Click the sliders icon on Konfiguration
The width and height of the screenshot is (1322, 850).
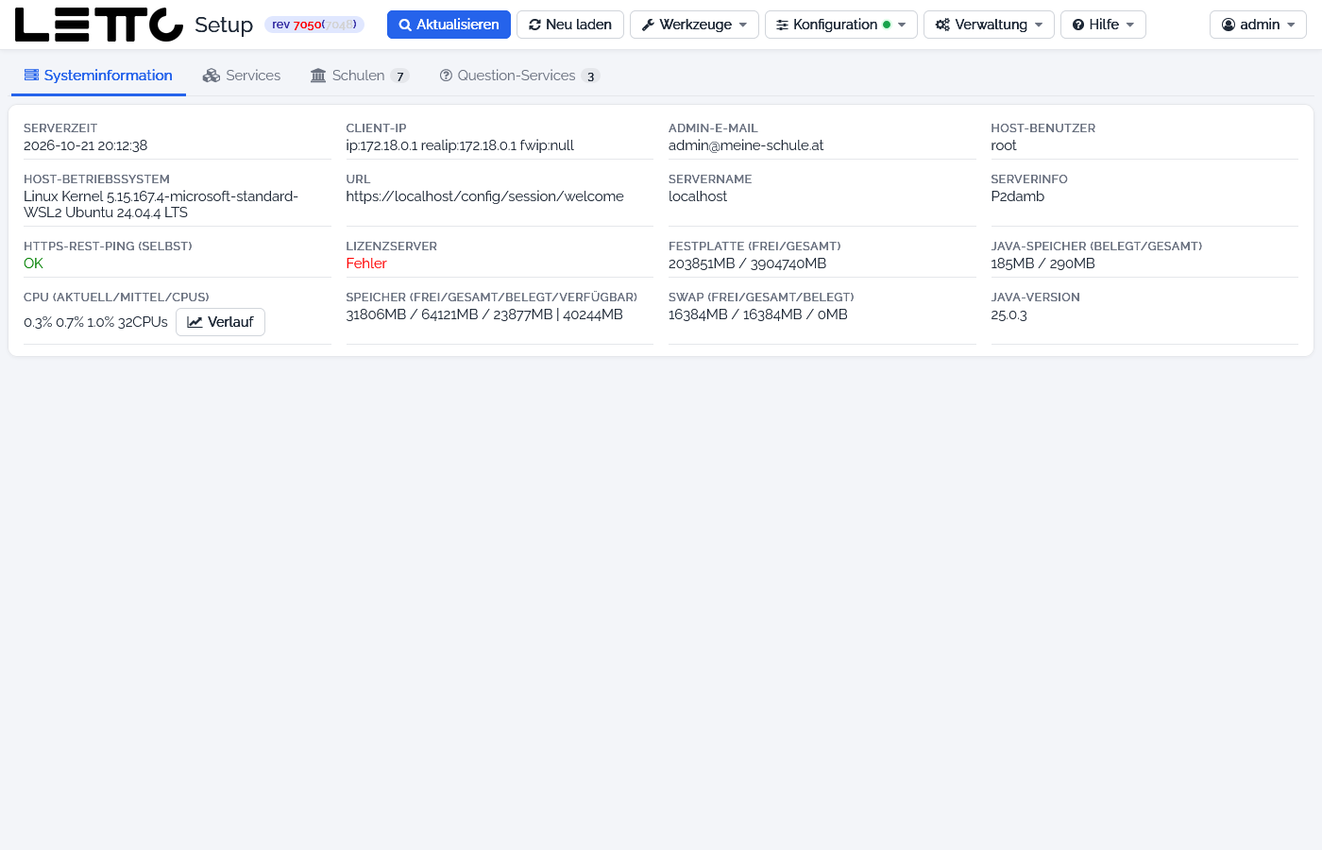tap(782, 25)
